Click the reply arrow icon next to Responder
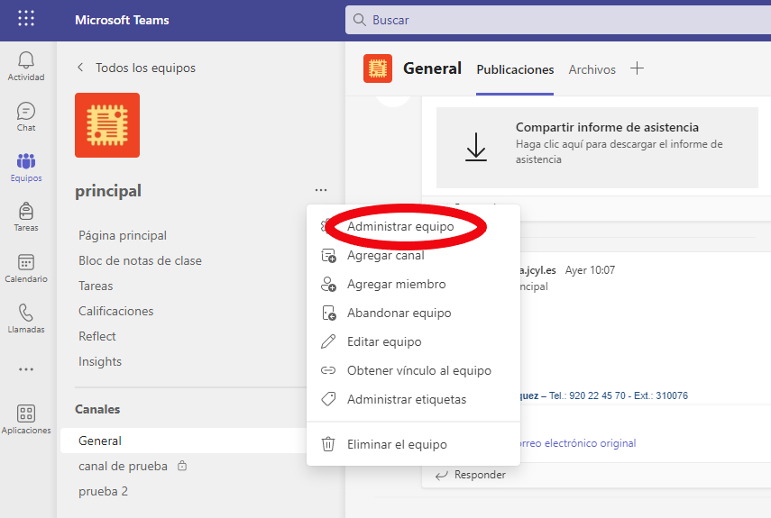 (x=442, y=475)
